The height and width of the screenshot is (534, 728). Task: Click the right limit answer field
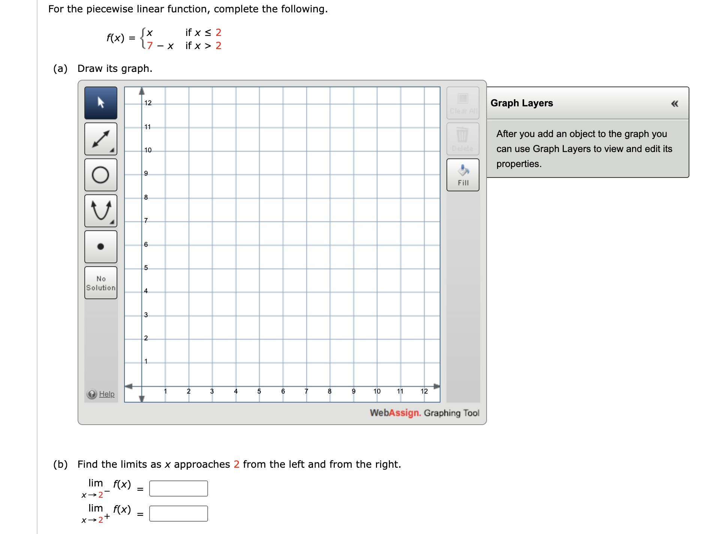[178, 513]
